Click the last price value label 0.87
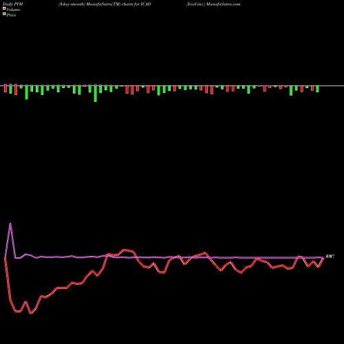This screenshot has height=344, width=344. [x=330, y=257]
